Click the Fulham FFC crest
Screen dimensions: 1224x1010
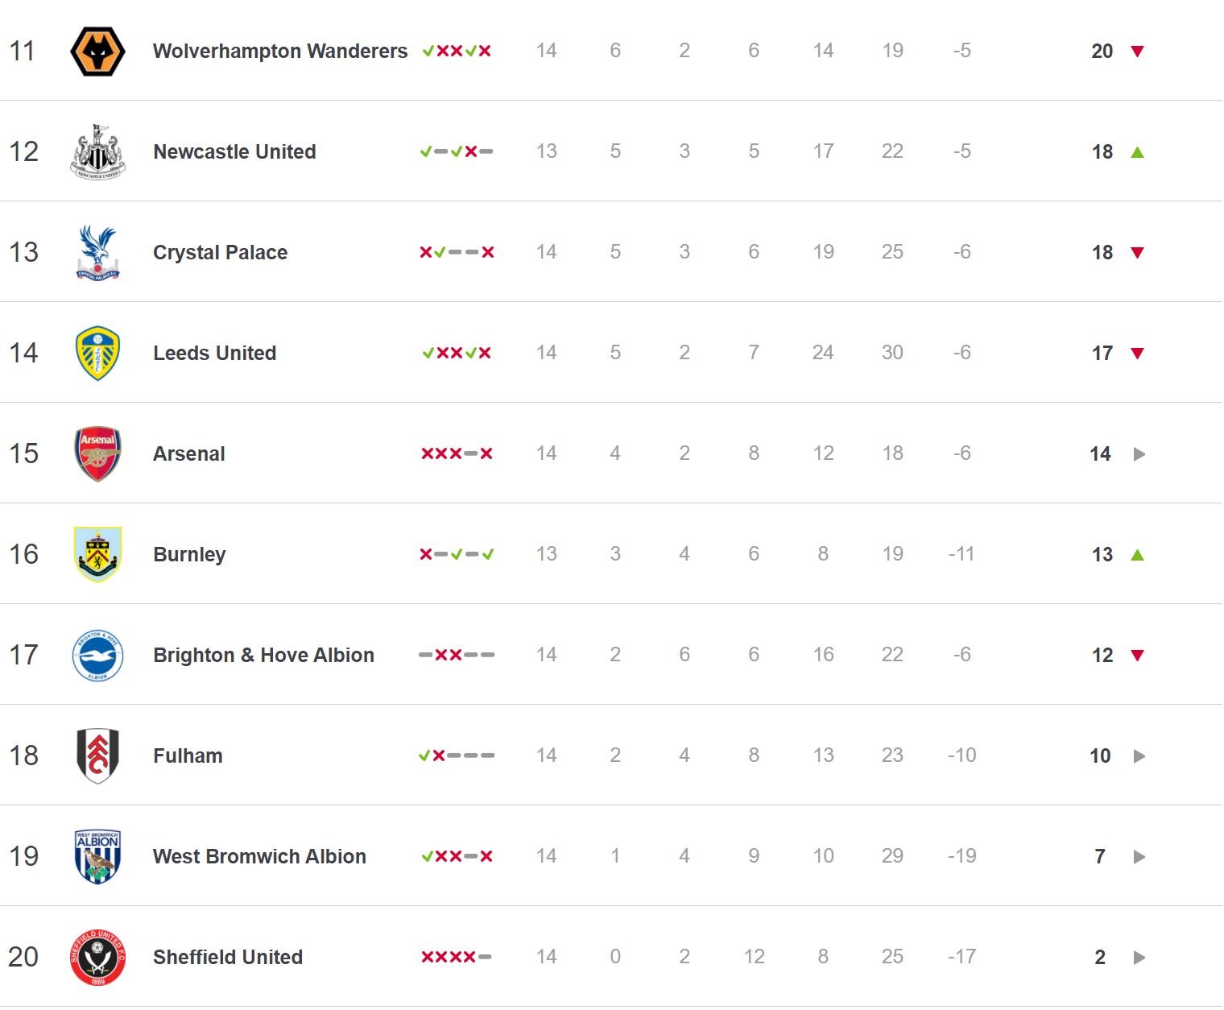pos(97,755)
